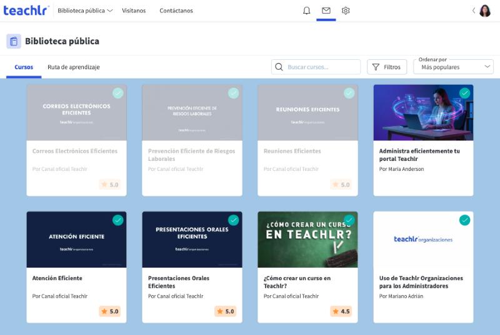This screenshot has height=335, width=500.
Task: Click Por Canal oficial Teachlr under Presentaciones Orales
Action: tap(176, 296)
